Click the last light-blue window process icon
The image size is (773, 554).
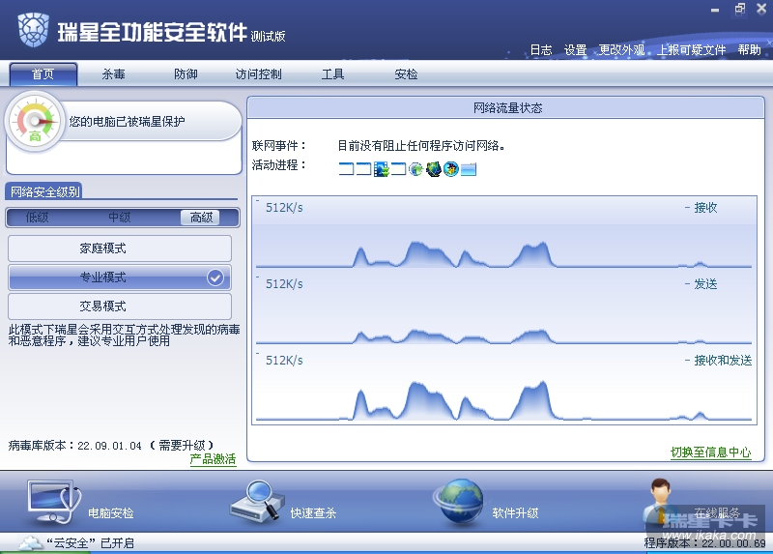(469, 169)
